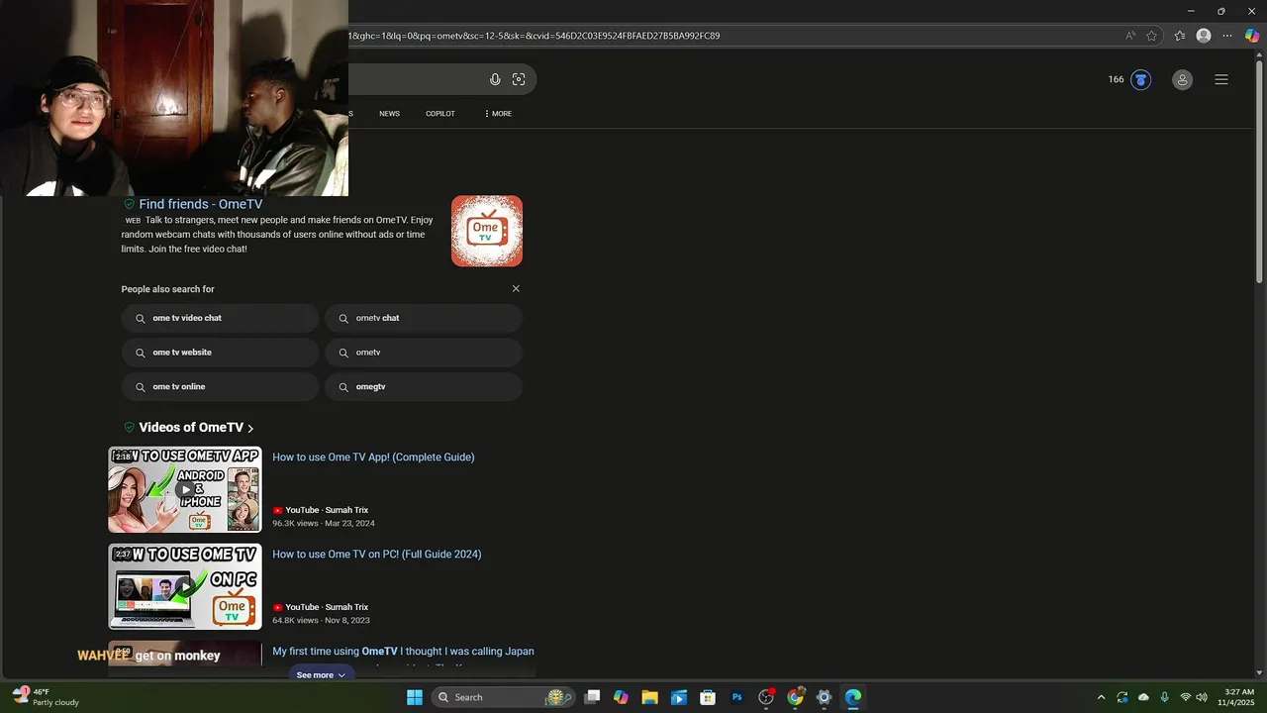1267x713 pixels.
Task: Click the ometv related search chip
Action: (x=424, y=353)
